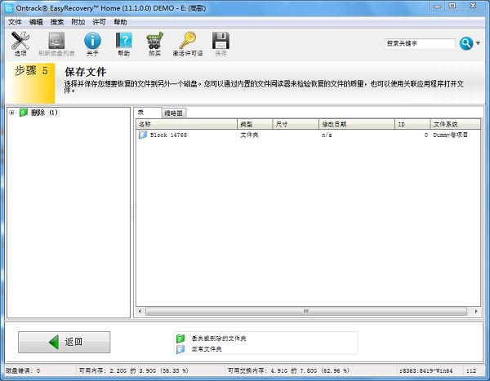The height and width of the screenshot is (381, 490).
Task: Select the Block 14768 folder row
Action: pyautogui.click(x=308, y=135)
